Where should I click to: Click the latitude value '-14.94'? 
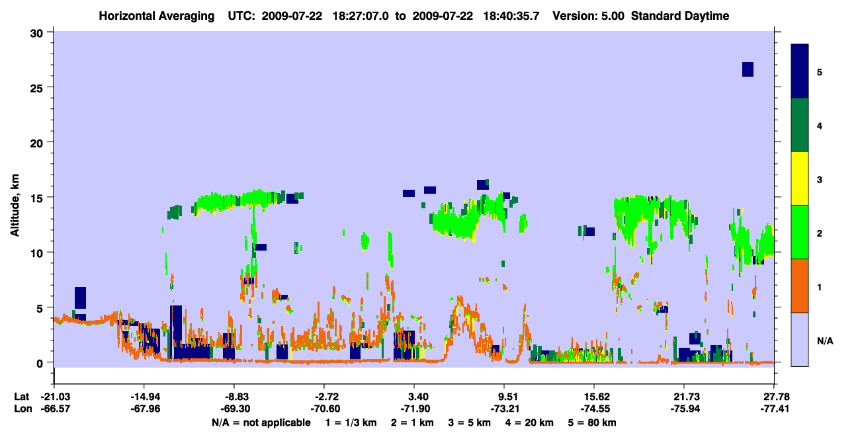[144, 397]
